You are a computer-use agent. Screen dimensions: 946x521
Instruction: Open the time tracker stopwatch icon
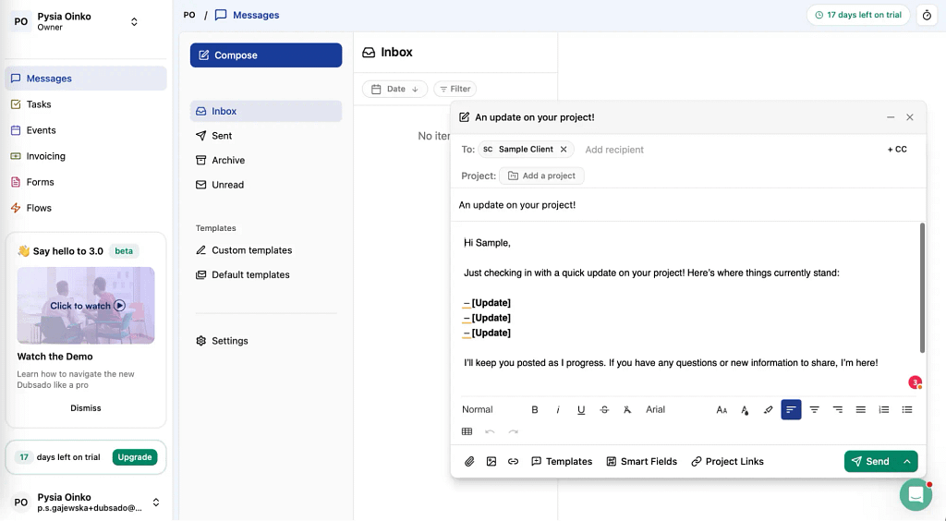[x=927, y=15]
